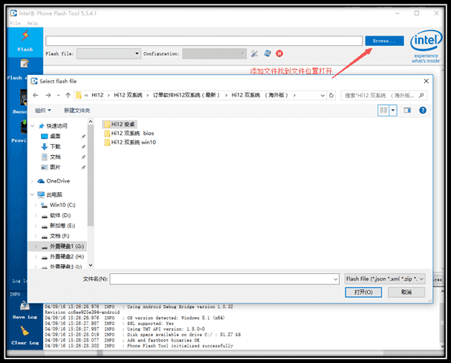Collapse the 此电脑 tree node
The image size is (451, 363).
(x=32, y=194)
